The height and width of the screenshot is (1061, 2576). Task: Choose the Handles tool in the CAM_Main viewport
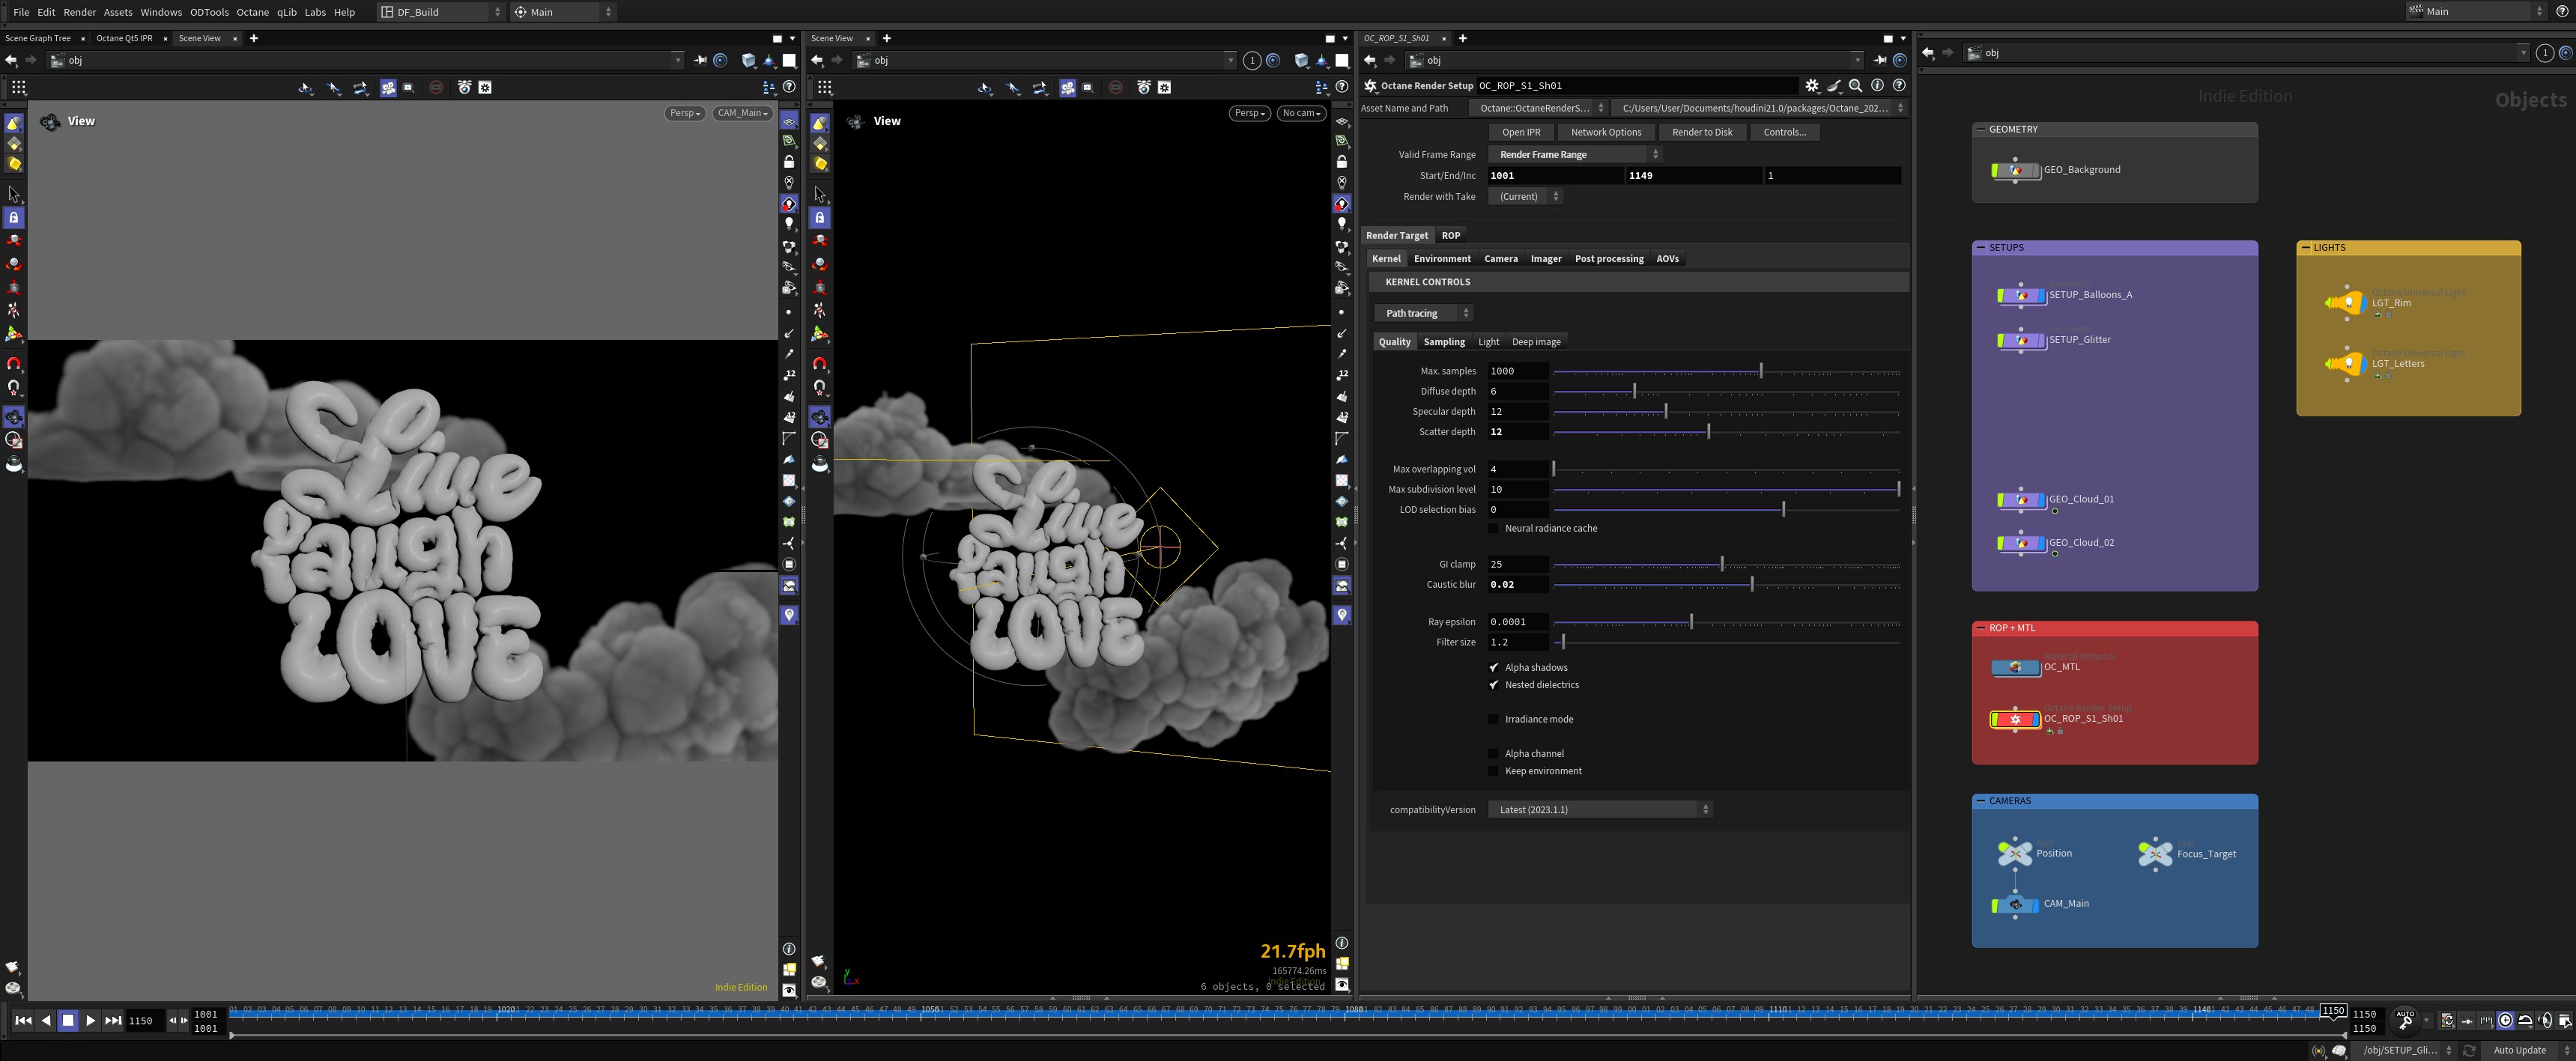click(x=14, y=334)
